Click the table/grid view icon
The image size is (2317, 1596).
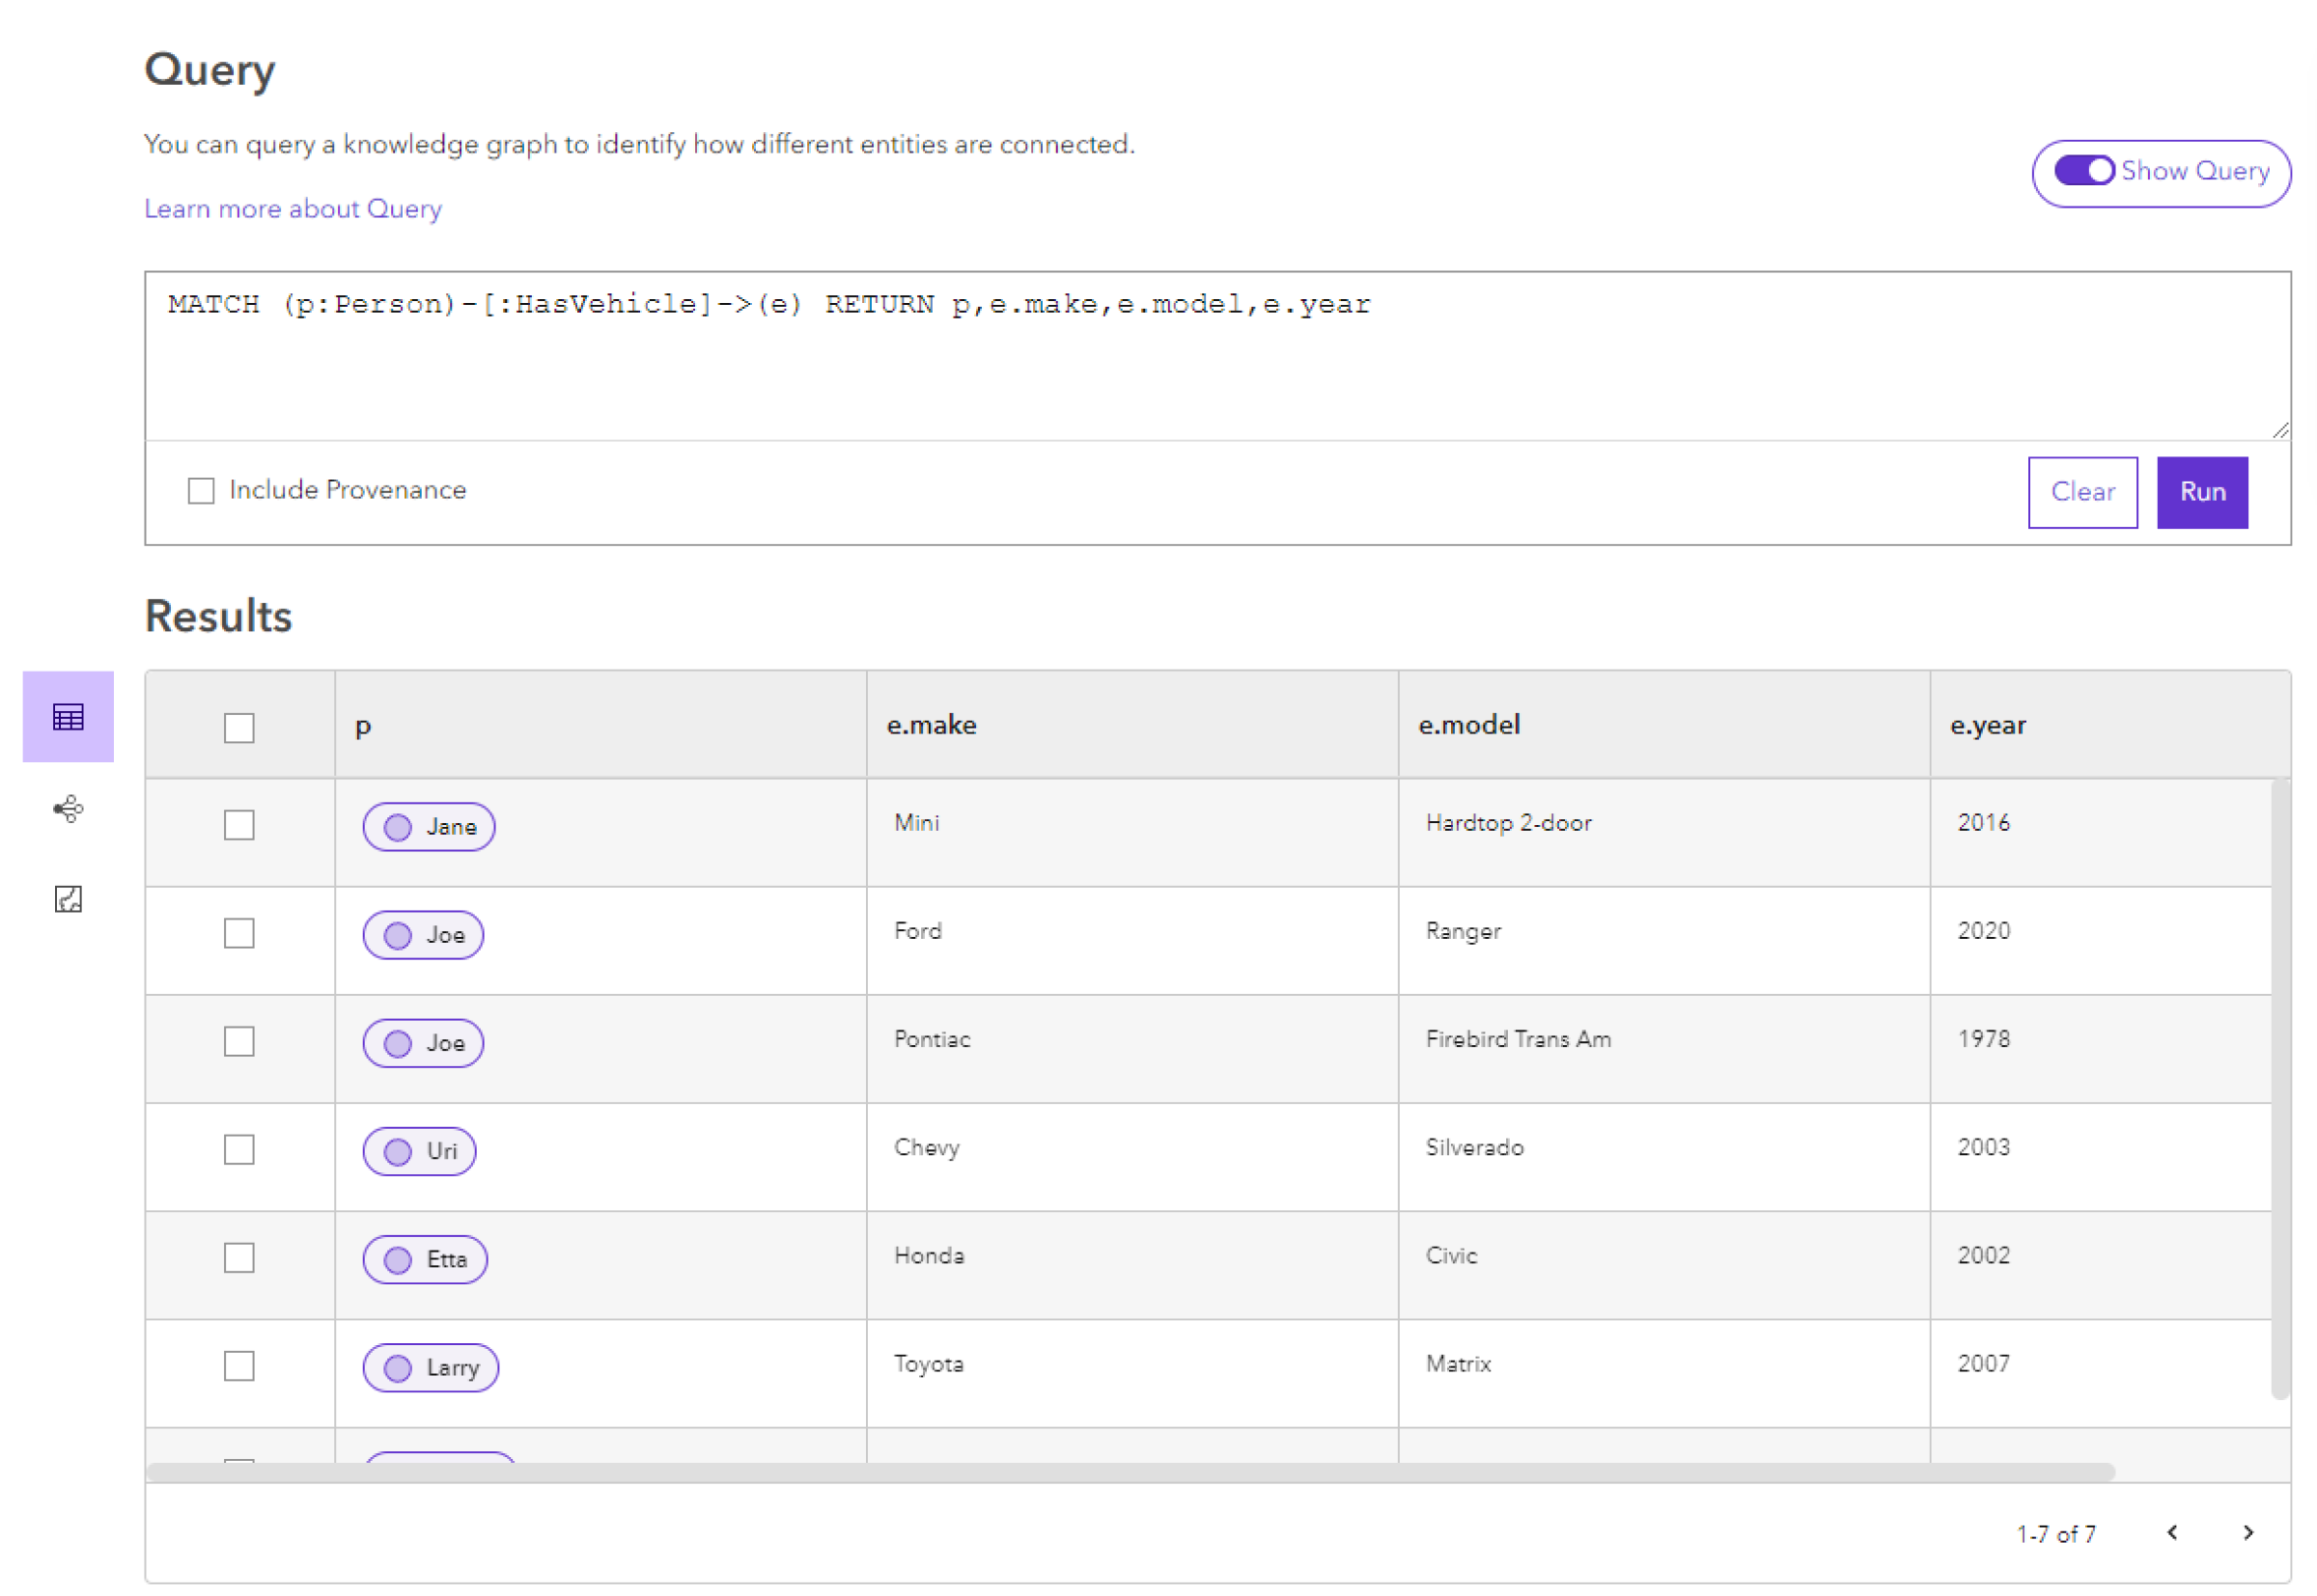(67, 718)
